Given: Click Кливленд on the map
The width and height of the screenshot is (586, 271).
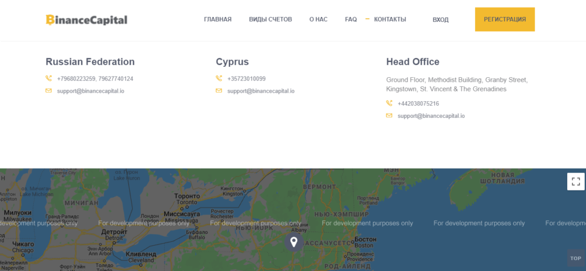Looking at the screenshot, I should [x=141, y=254].
